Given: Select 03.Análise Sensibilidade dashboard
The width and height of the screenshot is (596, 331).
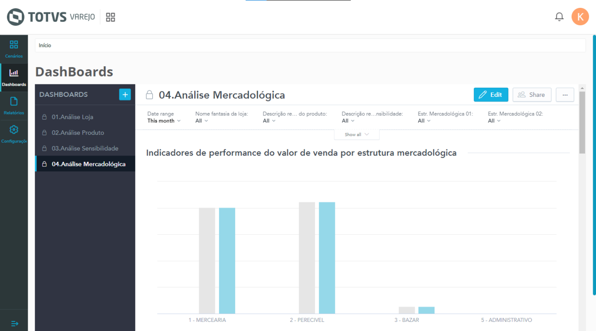Looking at the screenshot, I should [x=85, y=149].
